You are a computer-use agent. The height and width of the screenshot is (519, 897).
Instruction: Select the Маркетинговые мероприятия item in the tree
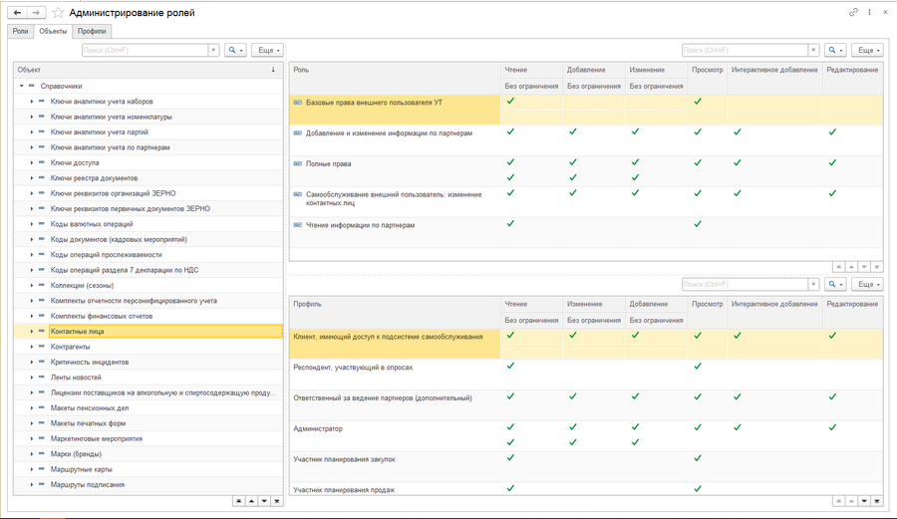pyautogui.click(x=96, y=439)
